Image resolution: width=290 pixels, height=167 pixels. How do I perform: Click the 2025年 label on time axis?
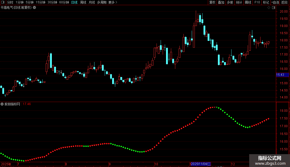pos(6,164)
